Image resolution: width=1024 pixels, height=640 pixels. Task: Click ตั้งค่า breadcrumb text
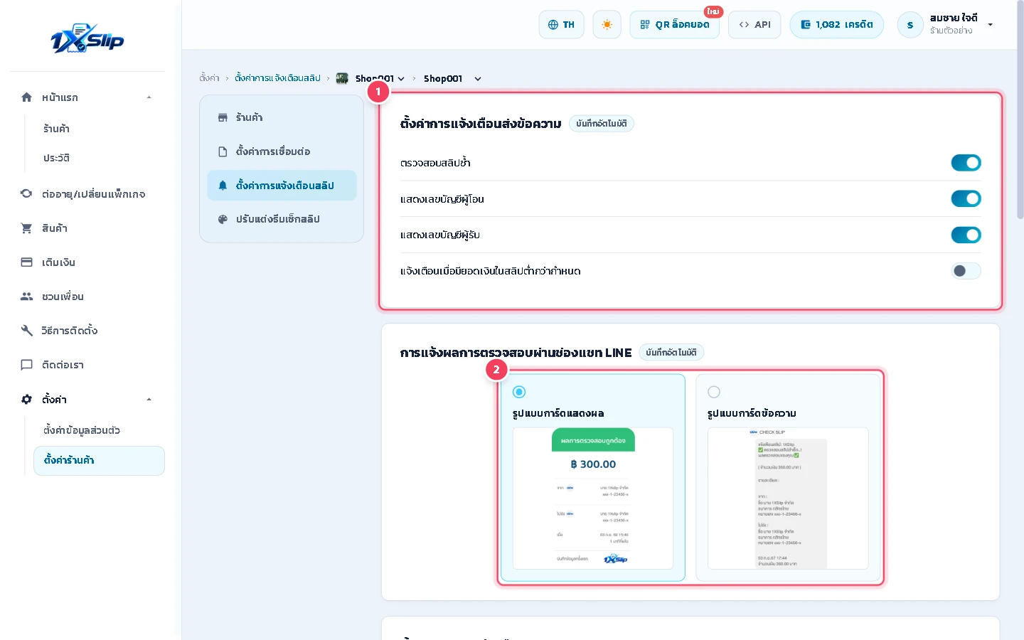pos(209,78)
